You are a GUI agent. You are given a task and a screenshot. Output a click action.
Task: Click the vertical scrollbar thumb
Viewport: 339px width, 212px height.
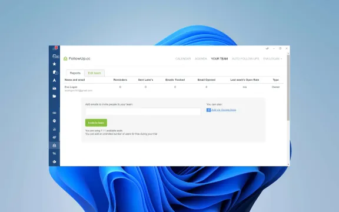tap(288, 88)
